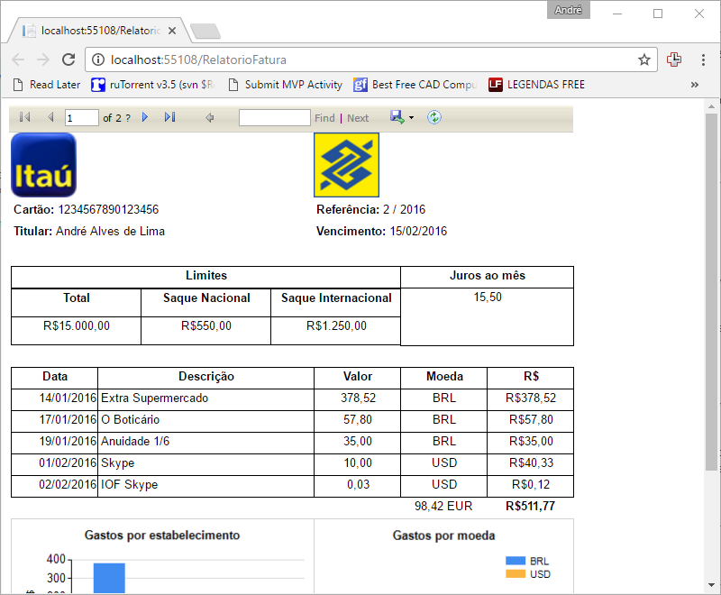721x595 pixels.
Task: Go to the first report page
Action: coord(24,117)
